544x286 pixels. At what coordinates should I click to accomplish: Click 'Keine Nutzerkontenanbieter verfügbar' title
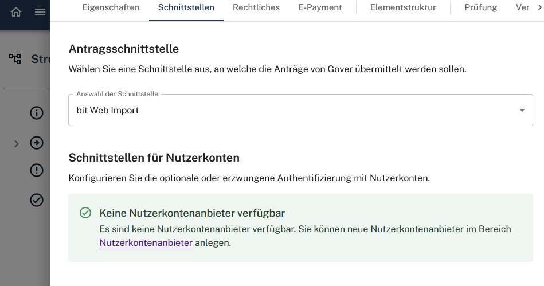point(192,213)
